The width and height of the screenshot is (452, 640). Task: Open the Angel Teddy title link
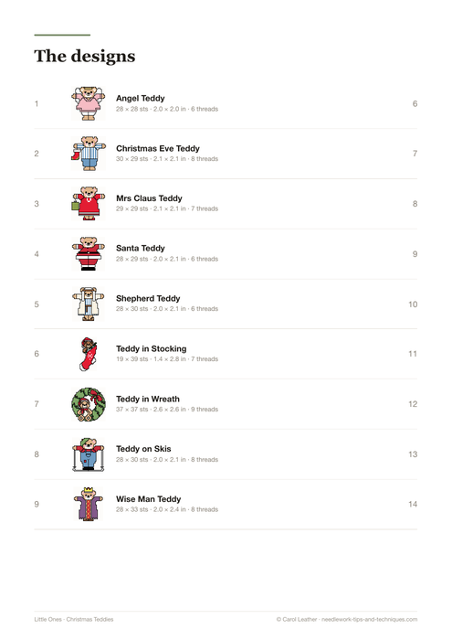tap(141, 99)
